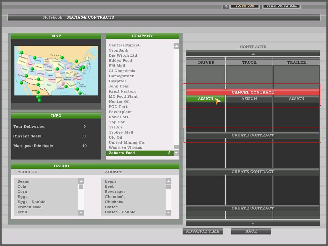Assign a trailer to the contract
The width and height of the screenshot is (328, 246).
[x=296, y=99]
